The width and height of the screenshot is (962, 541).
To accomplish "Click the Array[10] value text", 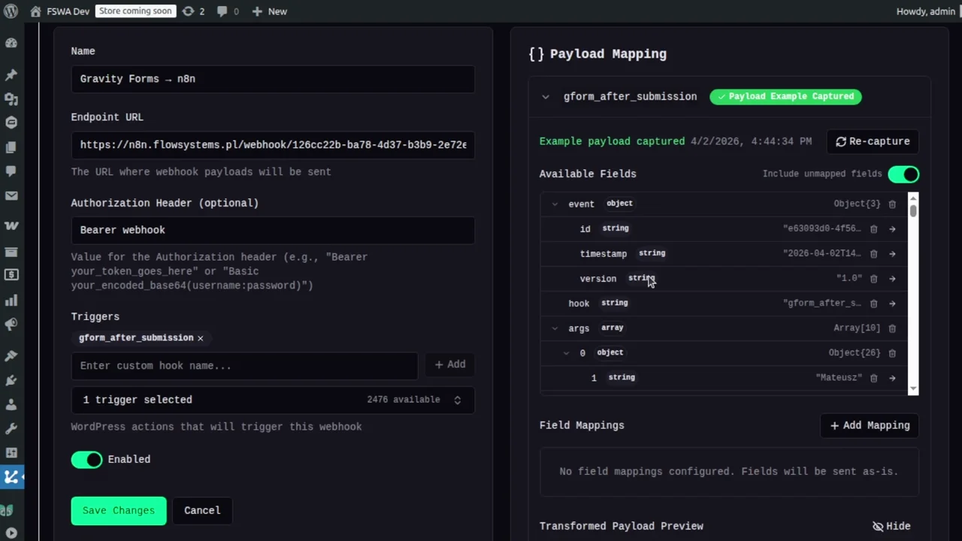I will point(857,328).
